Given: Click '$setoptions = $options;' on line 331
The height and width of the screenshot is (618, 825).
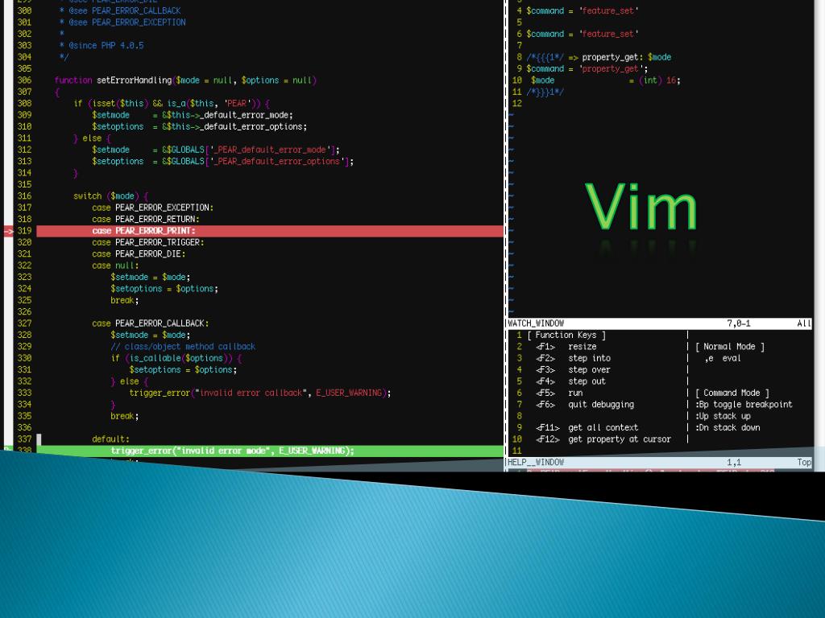Looking at the screenshot, I should point(183,369).
